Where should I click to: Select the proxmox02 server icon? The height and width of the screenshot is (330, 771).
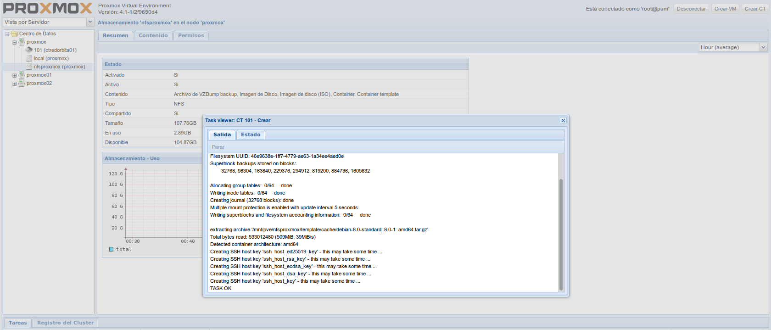[22, 84]
